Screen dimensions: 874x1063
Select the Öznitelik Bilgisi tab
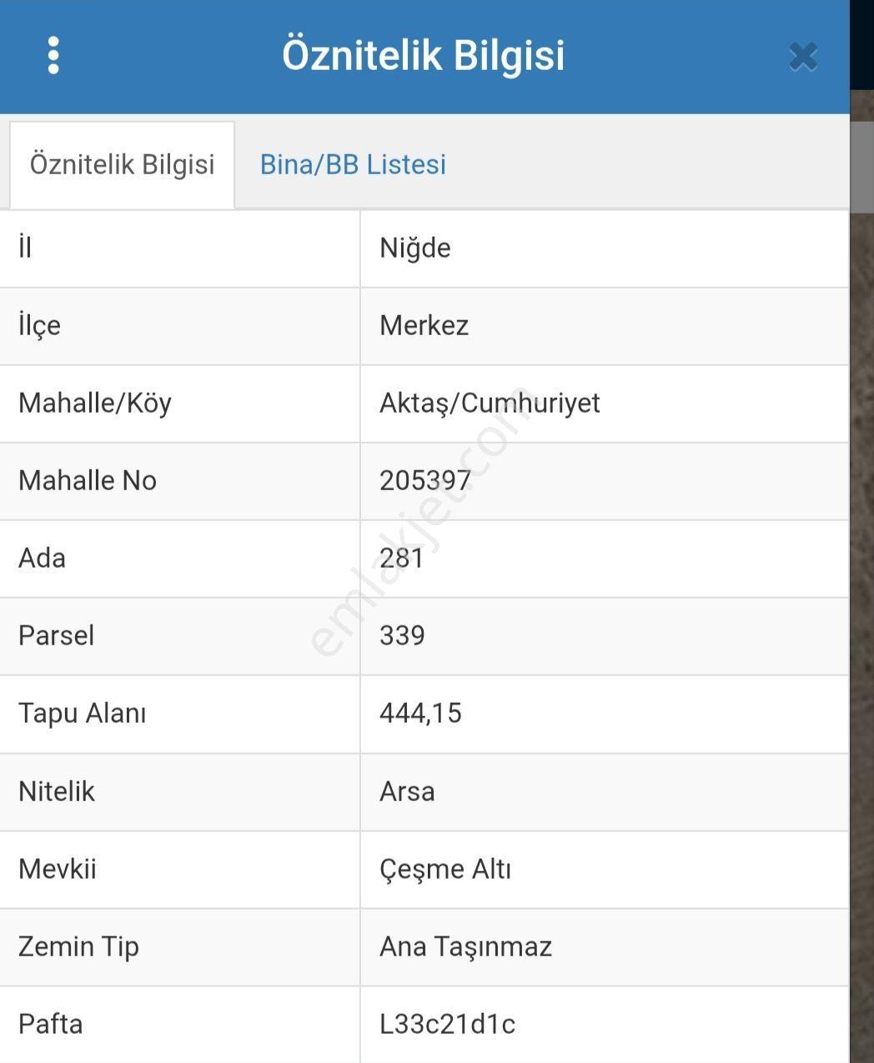(x=122, y=164)
